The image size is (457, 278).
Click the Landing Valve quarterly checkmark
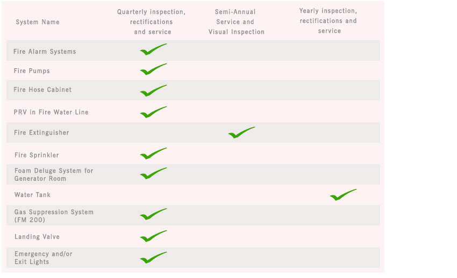pos(153,236)
